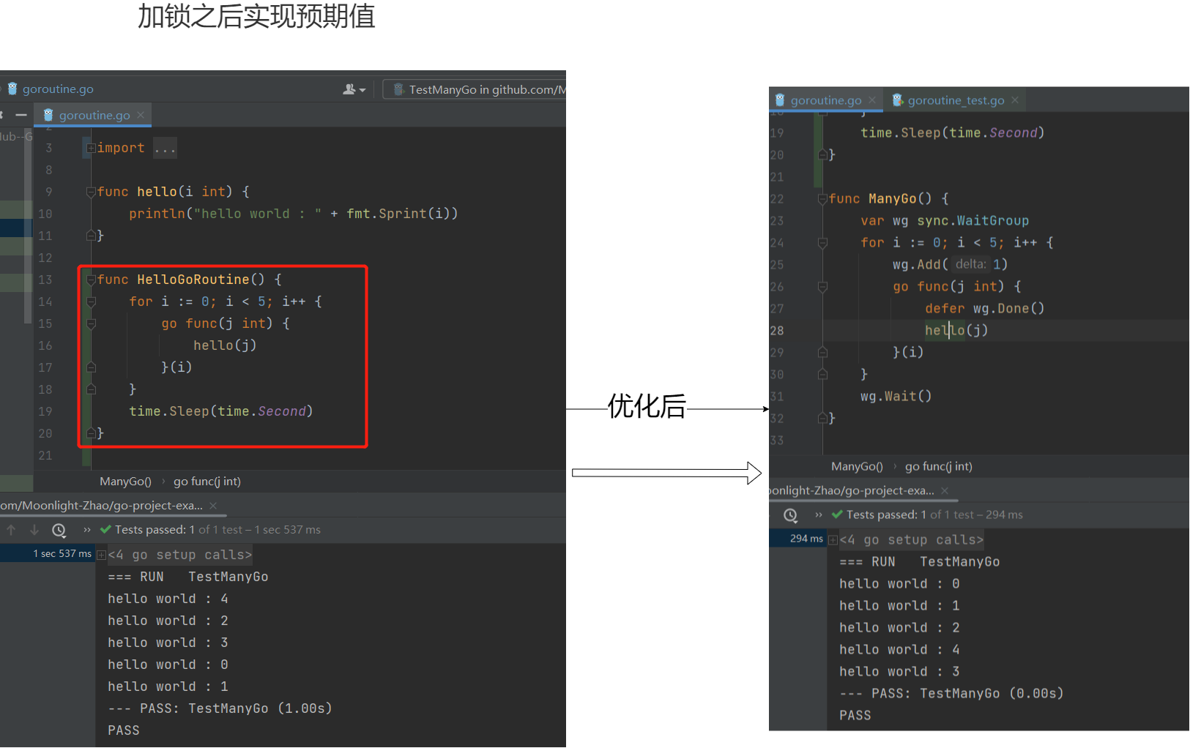1190x748 pixels.
Task: Click the wg.Wait() code line
Action: [x=896, y=396]
